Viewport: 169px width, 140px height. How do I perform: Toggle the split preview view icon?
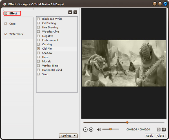[164, 130]
